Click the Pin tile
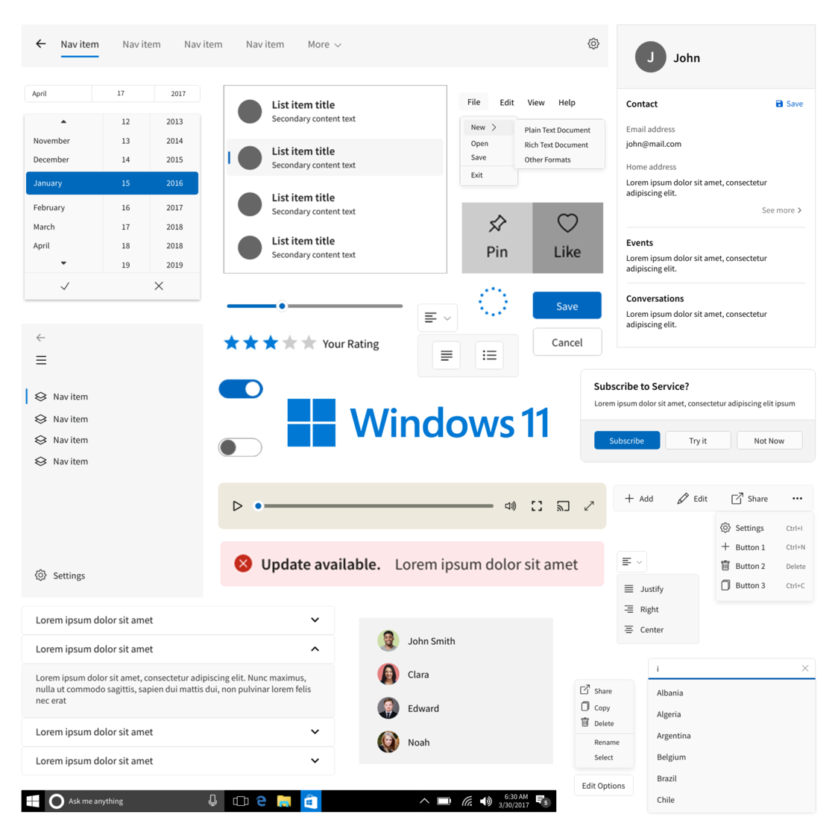The height and width of the screenshot is (835, 835). coord(497,238)
